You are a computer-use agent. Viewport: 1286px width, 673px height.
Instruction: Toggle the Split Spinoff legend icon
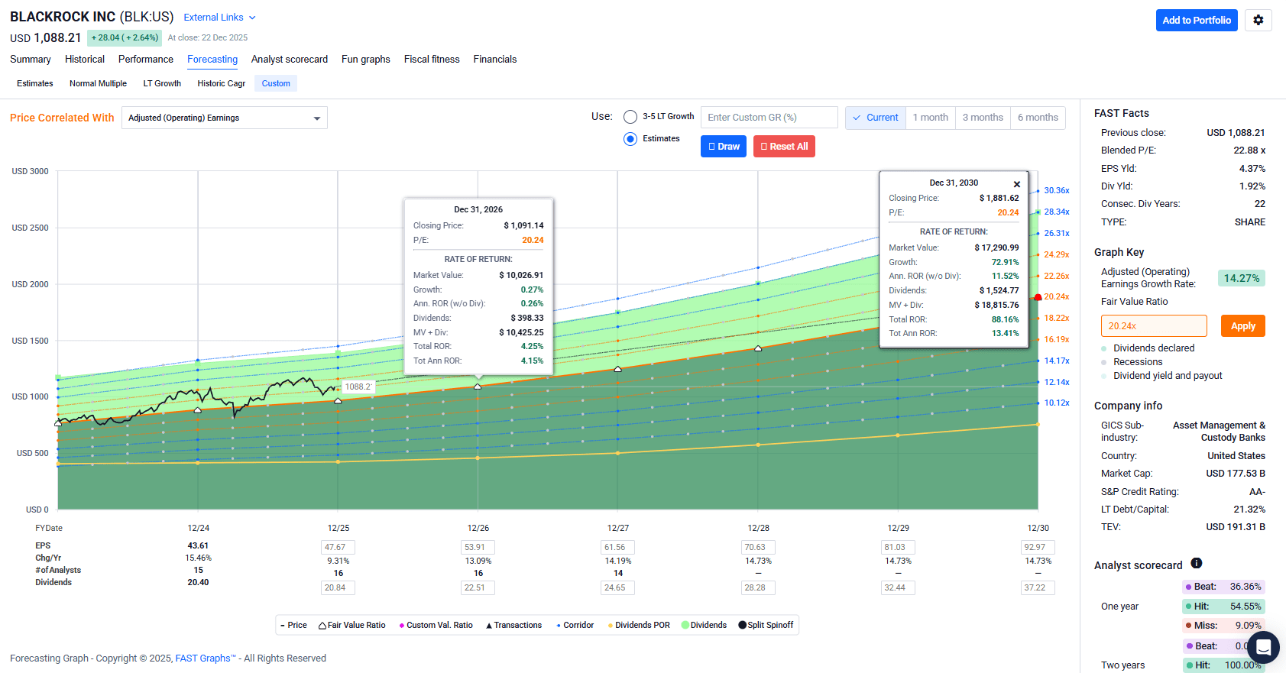coord(742,625)
